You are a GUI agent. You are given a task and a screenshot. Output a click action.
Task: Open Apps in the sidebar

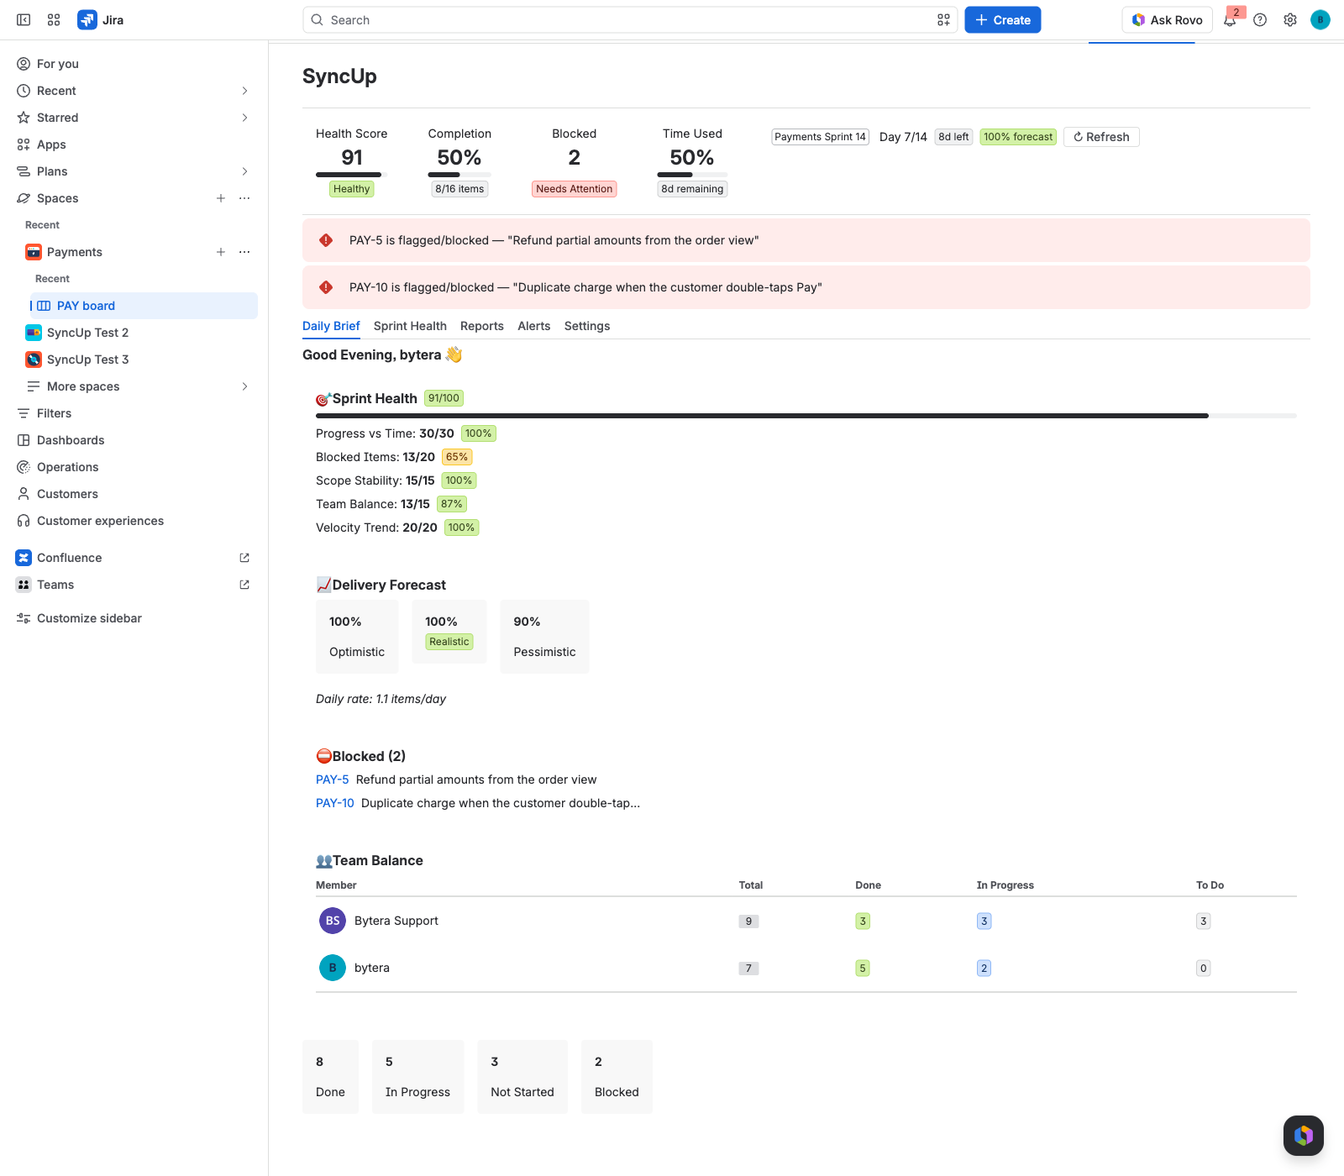134,144
